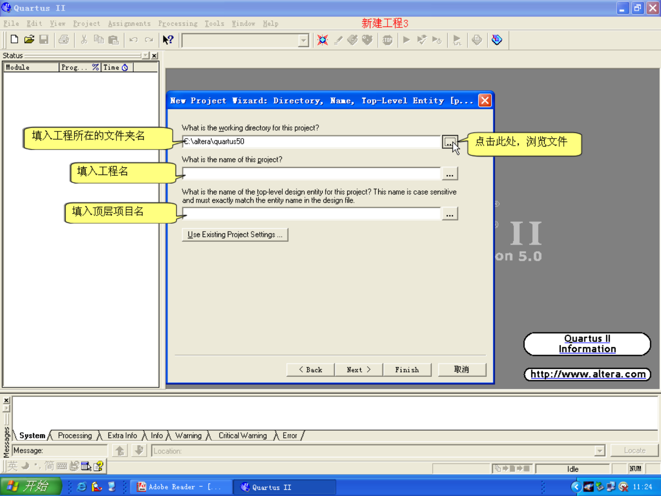Open Settings via the red-blue star icon
The width and height of the screenshot is (661, 496).
[x=323, y=40]
